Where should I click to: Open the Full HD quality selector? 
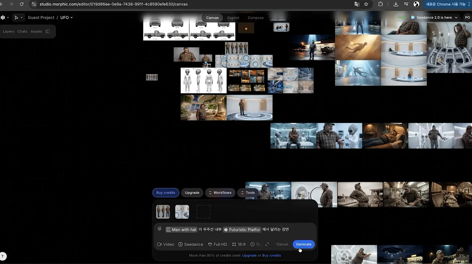pyautogui.click(x=217, y=244)
